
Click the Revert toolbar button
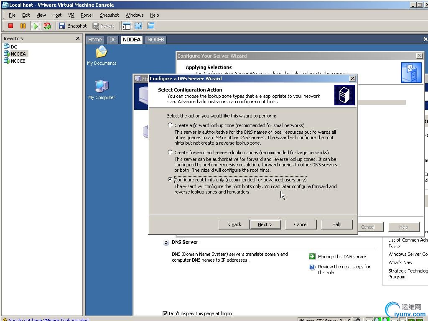pyautogui.click(x=104, y=26)
